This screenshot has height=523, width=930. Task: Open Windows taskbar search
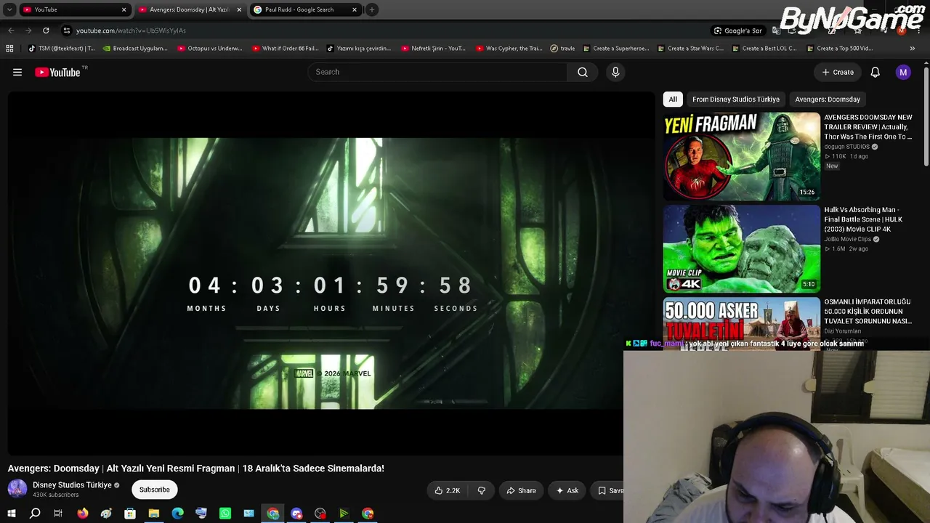pos(35,514)
